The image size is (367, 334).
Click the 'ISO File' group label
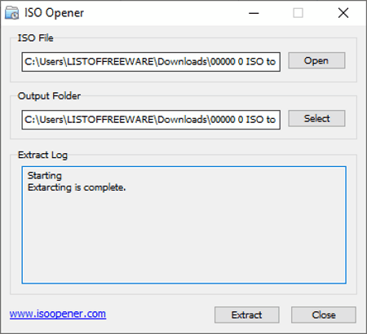(36, 38)
